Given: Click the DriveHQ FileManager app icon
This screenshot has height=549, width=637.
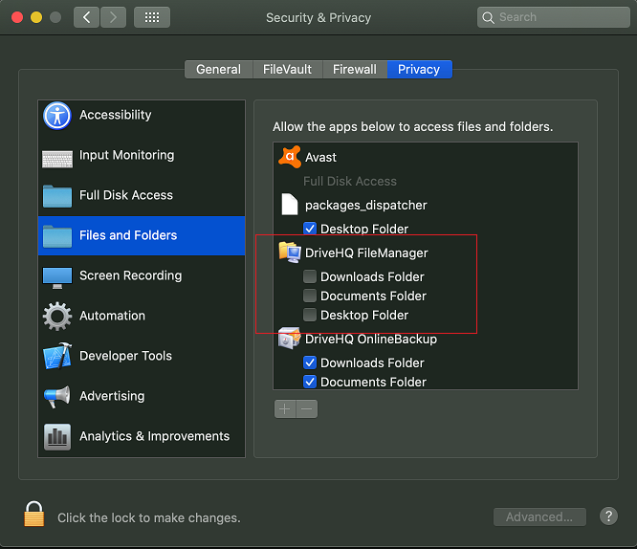Looking at the screenshot, I should (290, 253).
